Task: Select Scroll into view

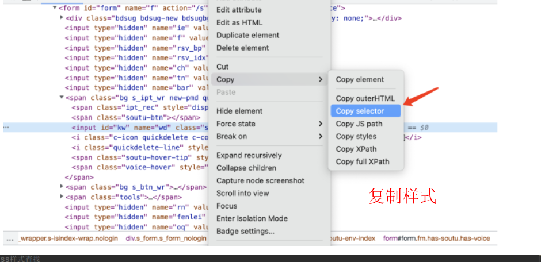Action: point(242,193)
